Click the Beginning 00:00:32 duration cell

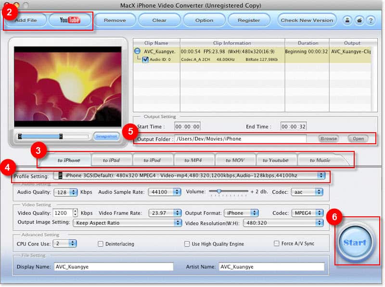coord(306,51)
